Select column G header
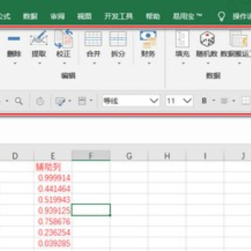Image resolution: width=251 pixels, height=251 pixels. click(129, 156)
